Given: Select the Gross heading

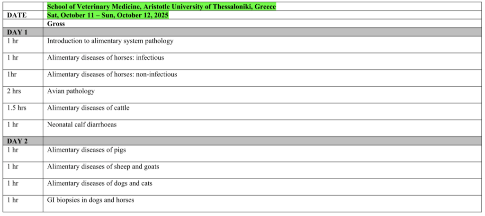Looking at the screenshot, I should [x=56, y=24].
